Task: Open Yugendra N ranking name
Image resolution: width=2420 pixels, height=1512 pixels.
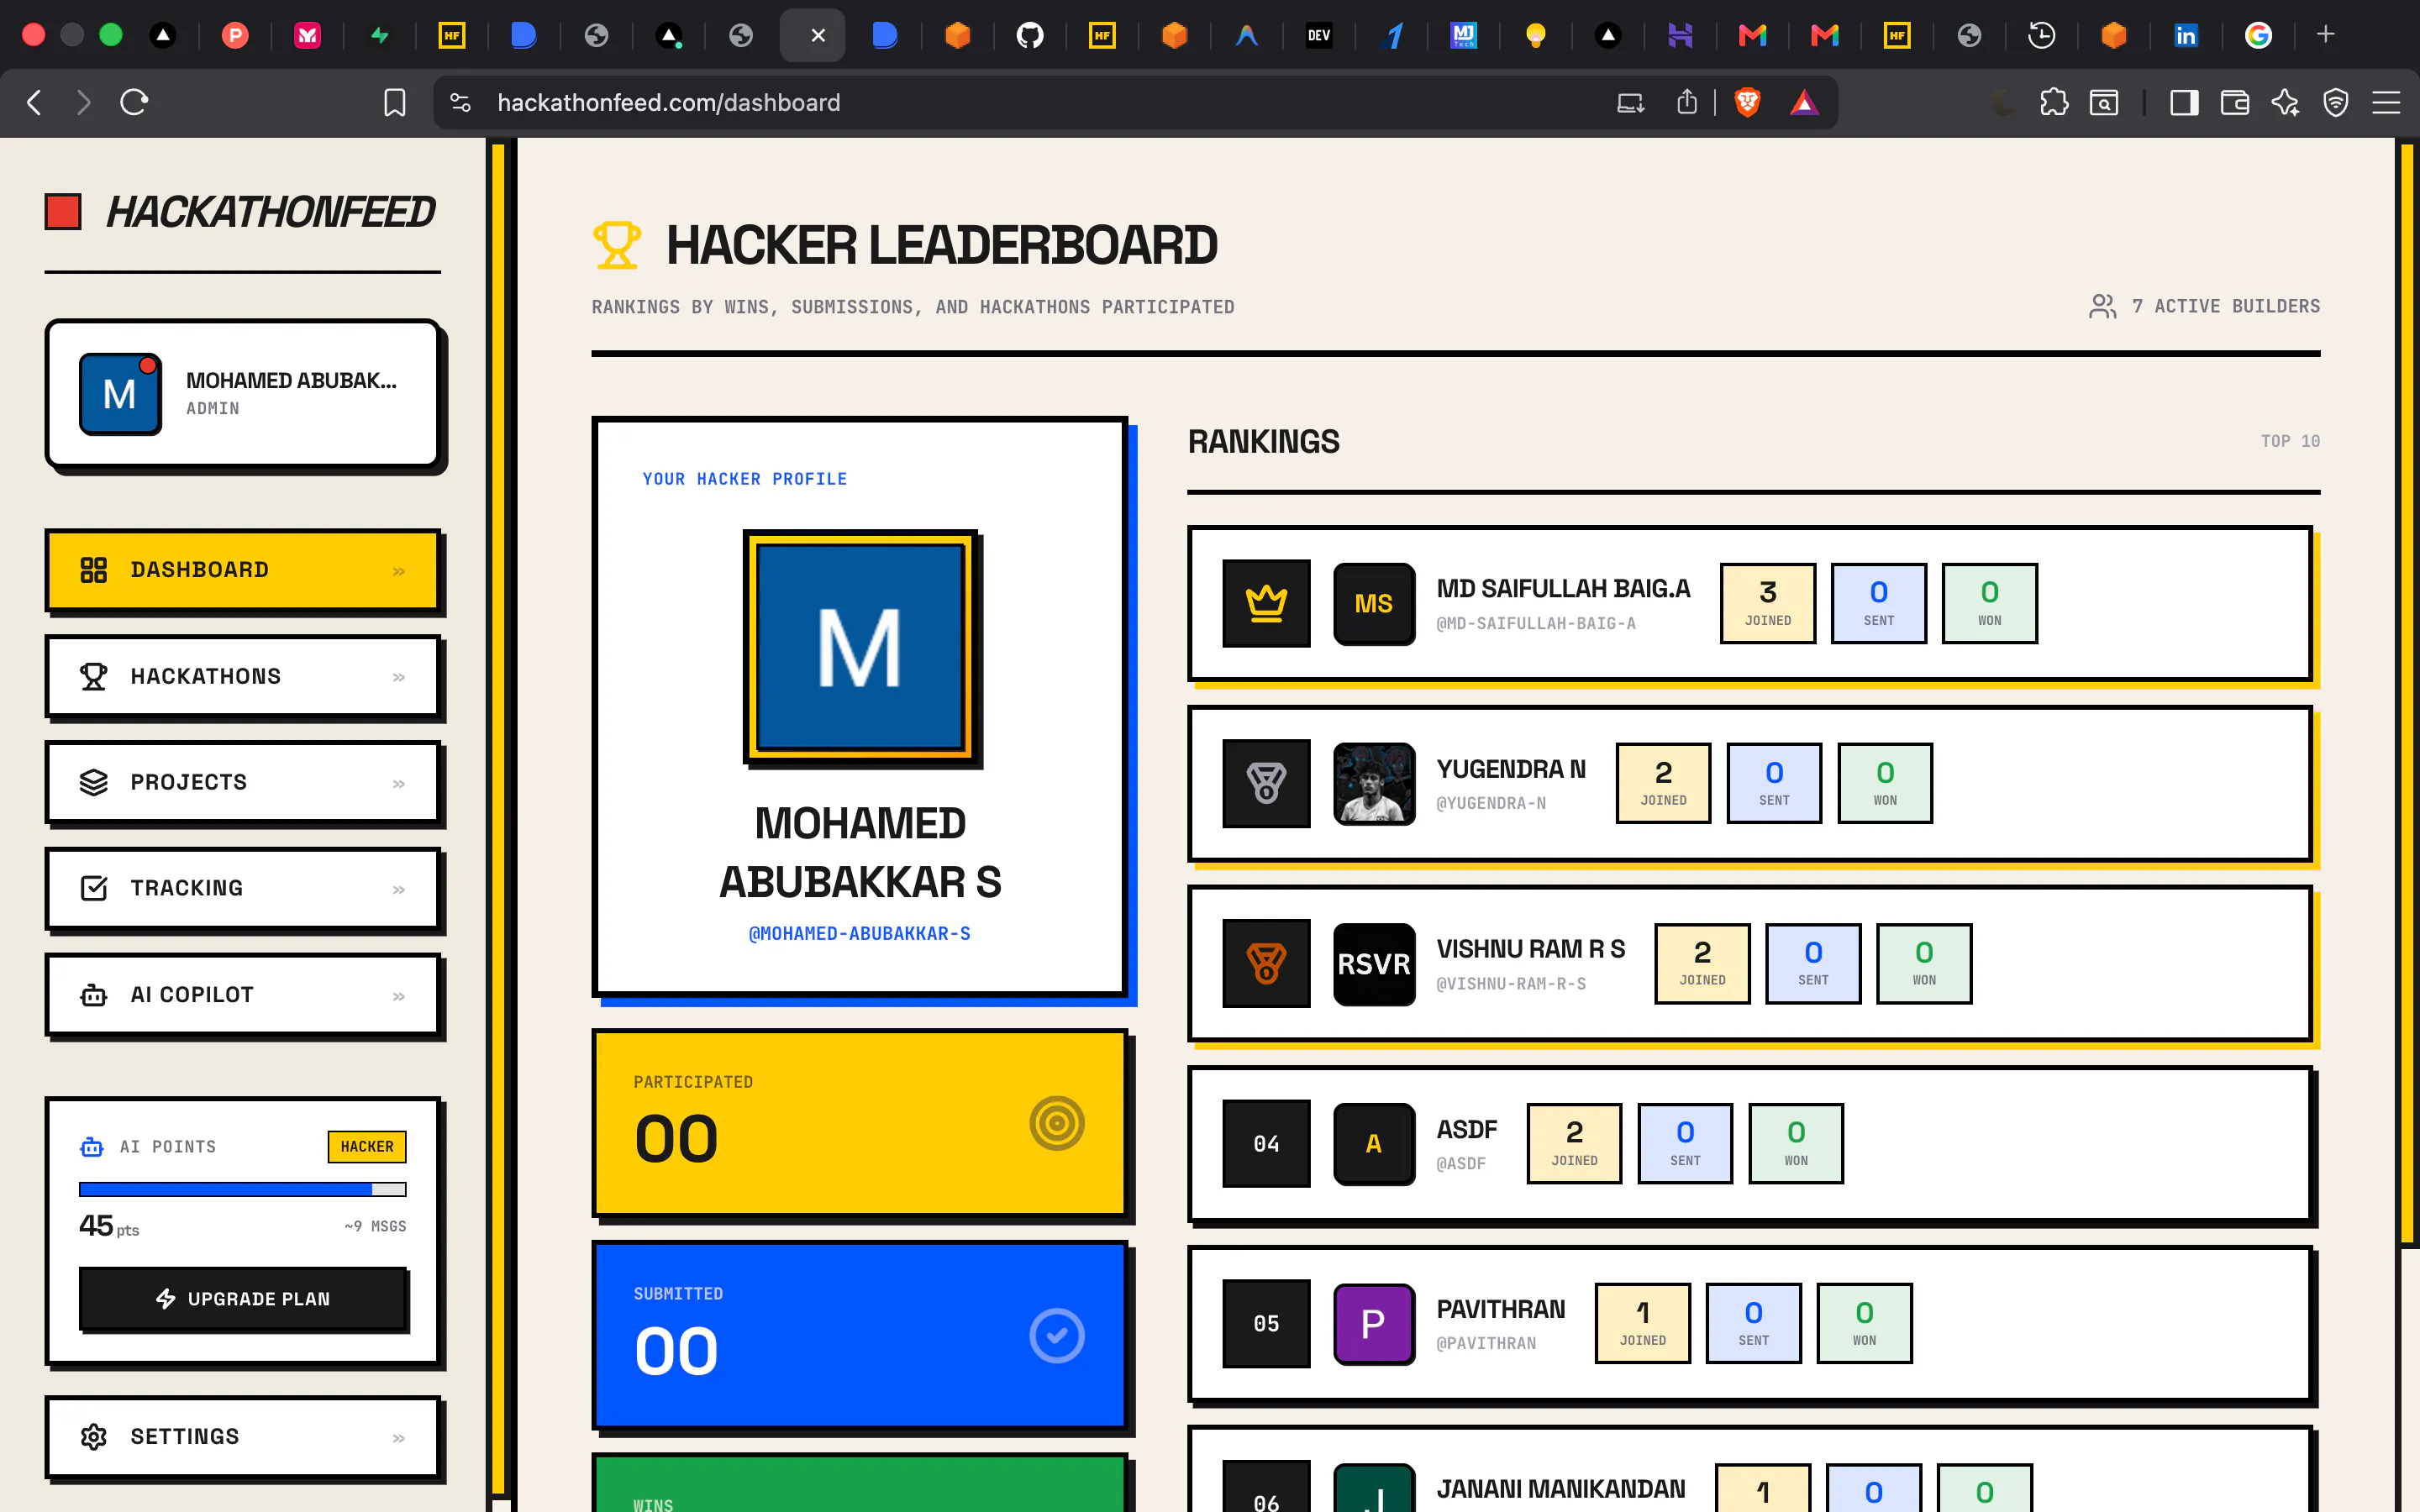Action: (1511, 769)
